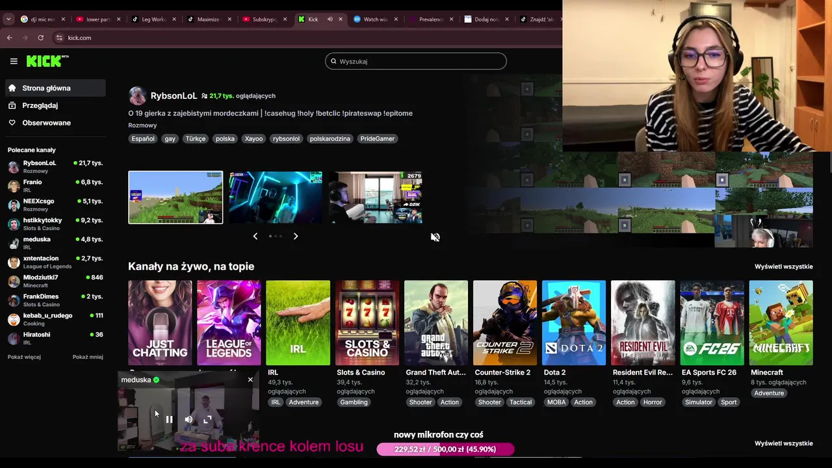Open the Kick hamburger sidebar menu
Viewport: 832px width, 468px height.
[14, 61]
